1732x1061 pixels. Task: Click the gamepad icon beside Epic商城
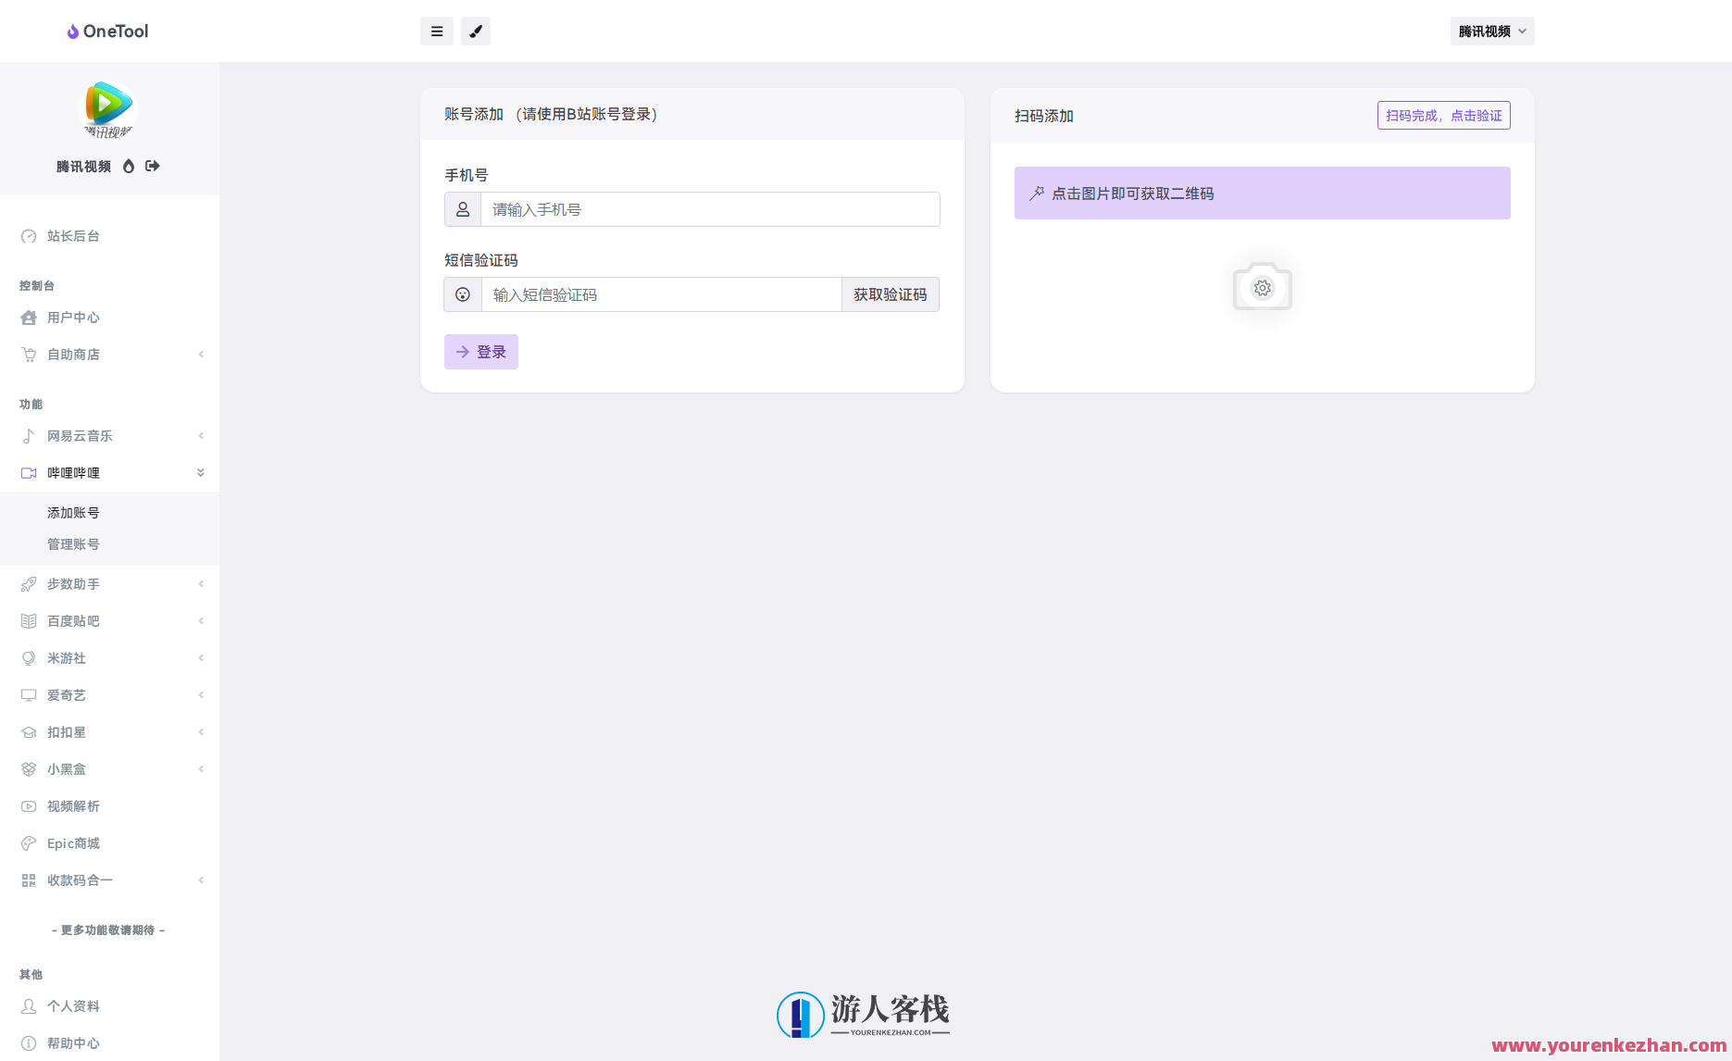pyautogui.click(x=29, y=843)
